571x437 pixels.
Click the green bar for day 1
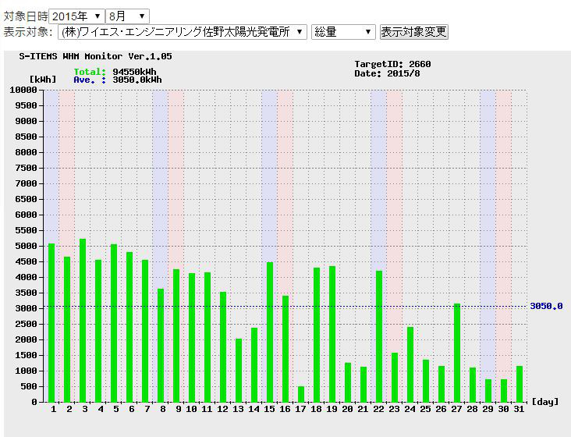51,322
